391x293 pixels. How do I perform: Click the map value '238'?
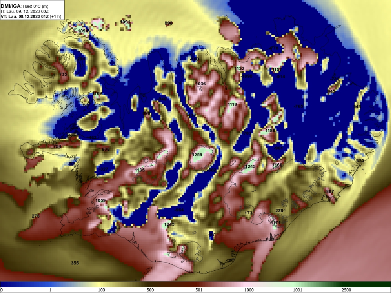coord(279,211)
